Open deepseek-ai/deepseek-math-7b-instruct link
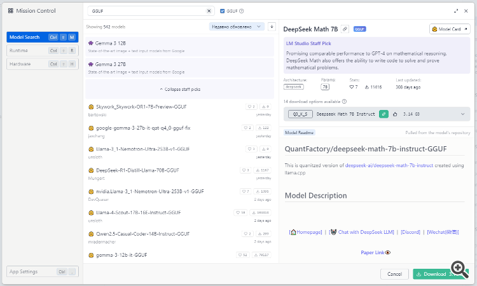Image resolution: width=477 pixels, height=286 pixels. [x=389, y=165]
